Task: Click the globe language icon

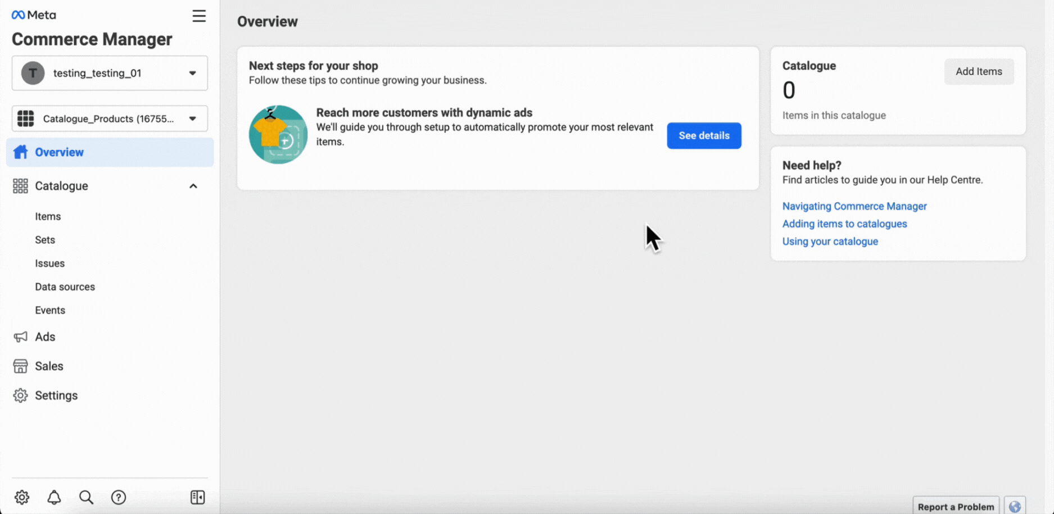Action: [x=1015, y=506]
